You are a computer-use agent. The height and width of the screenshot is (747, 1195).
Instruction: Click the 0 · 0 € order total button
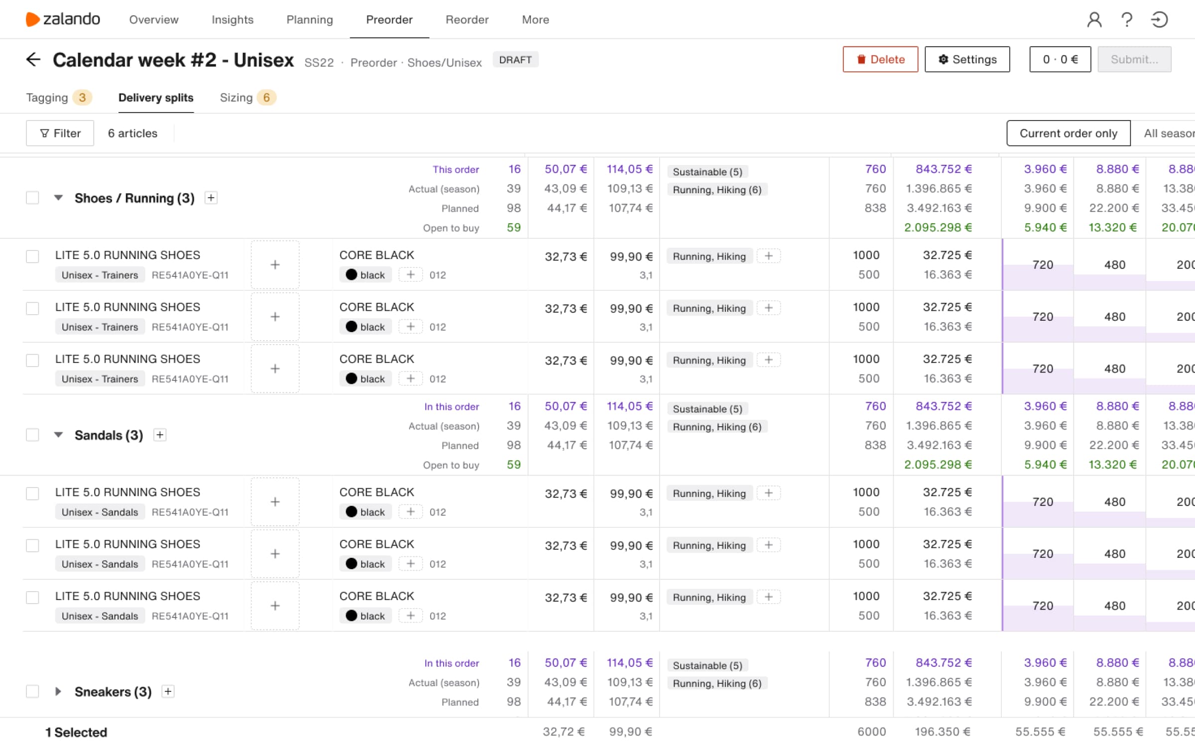pyautogui.click(x=1060, y=59)
